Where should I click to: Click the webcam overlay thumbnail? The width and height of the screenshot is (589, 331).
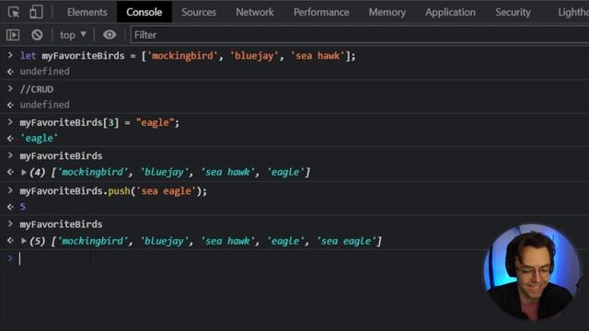[x=531, y=272]
